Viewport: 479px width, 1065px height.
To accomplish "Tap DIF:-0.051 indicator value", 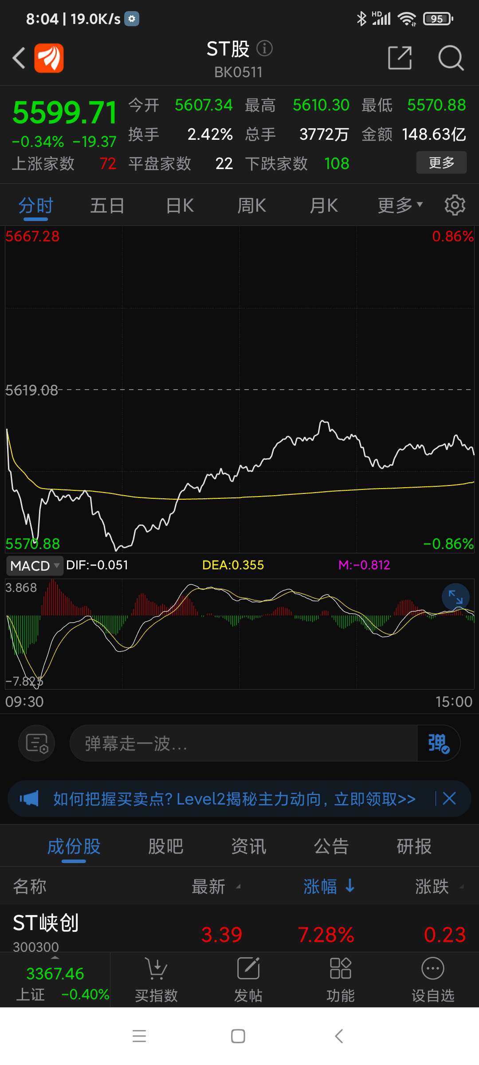I will 97,565.
